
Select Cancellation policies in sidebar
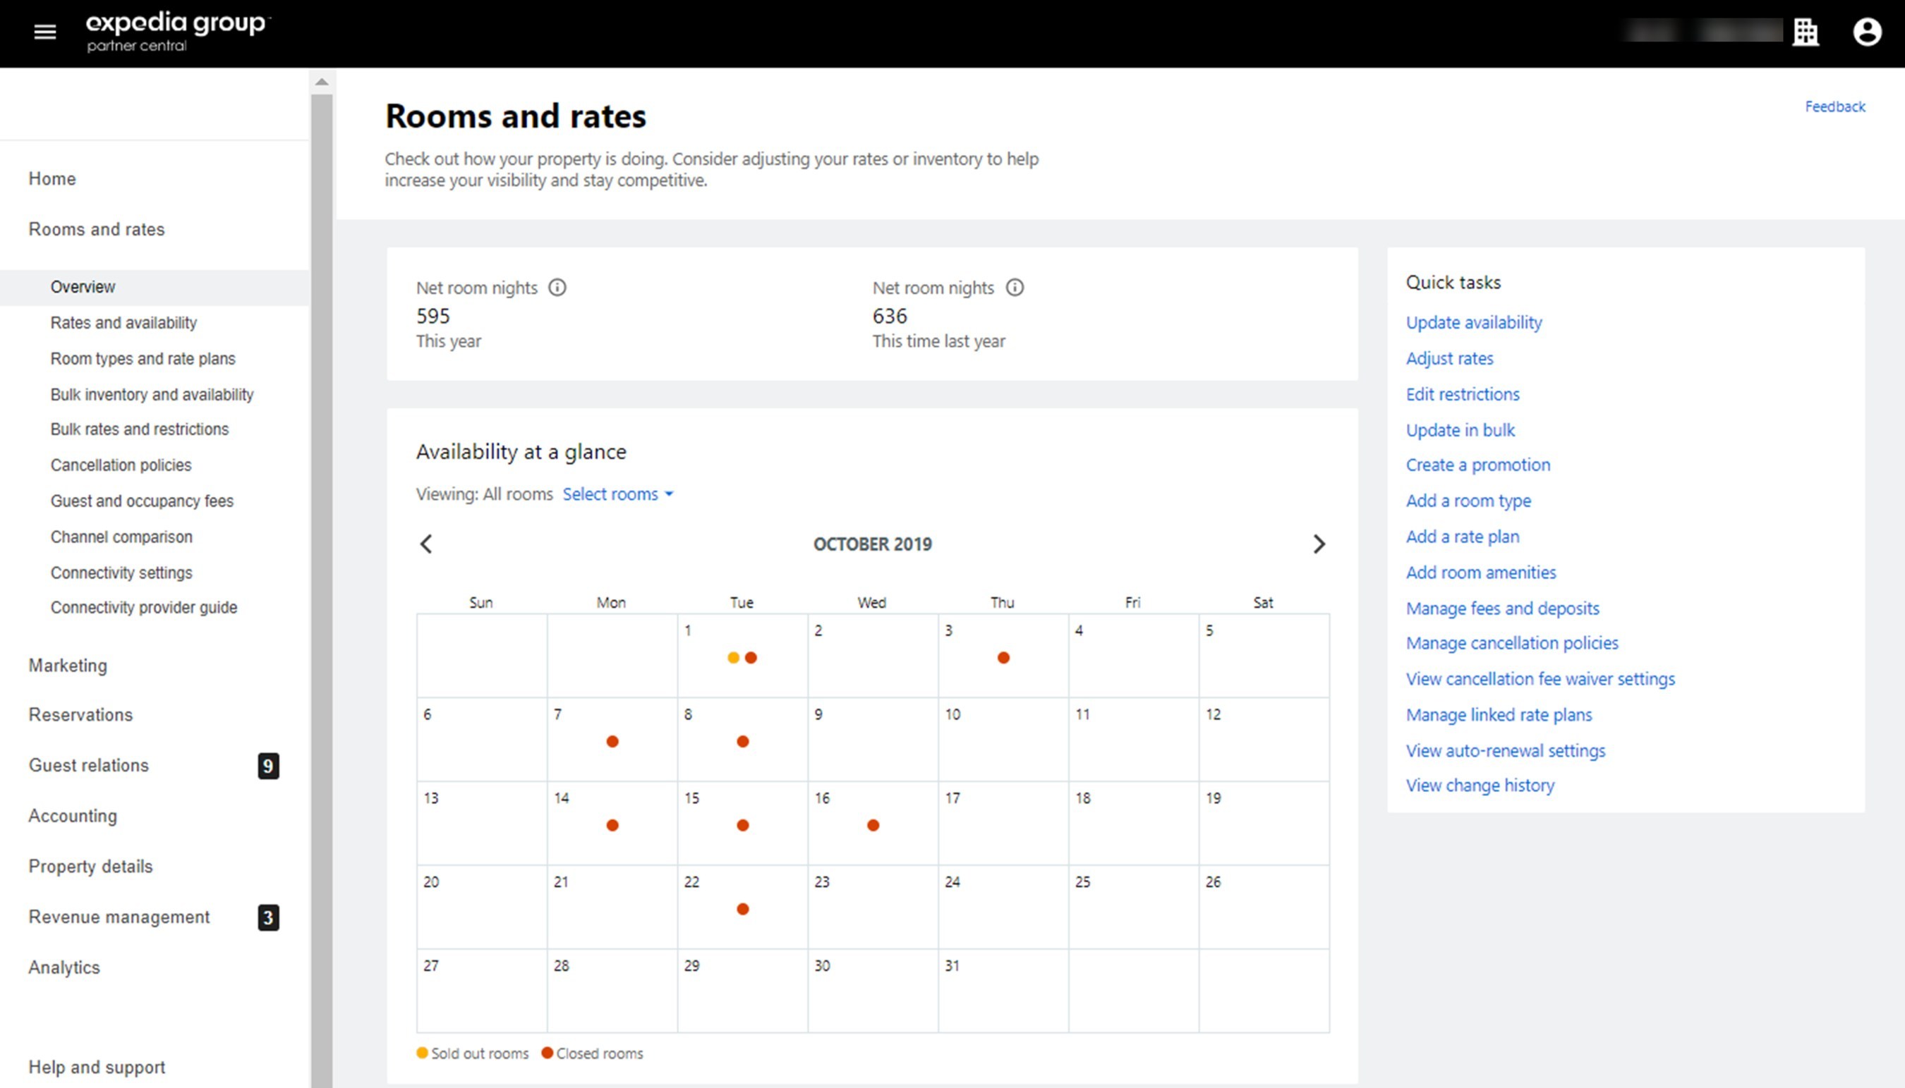point(121,465)
